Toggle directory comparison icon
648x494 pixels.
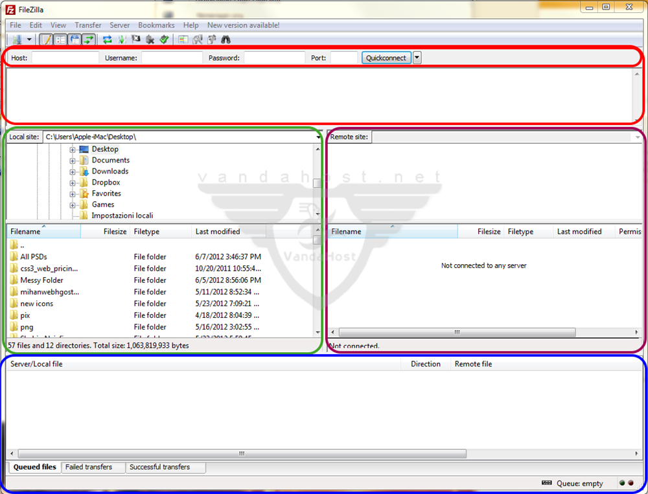198,39
